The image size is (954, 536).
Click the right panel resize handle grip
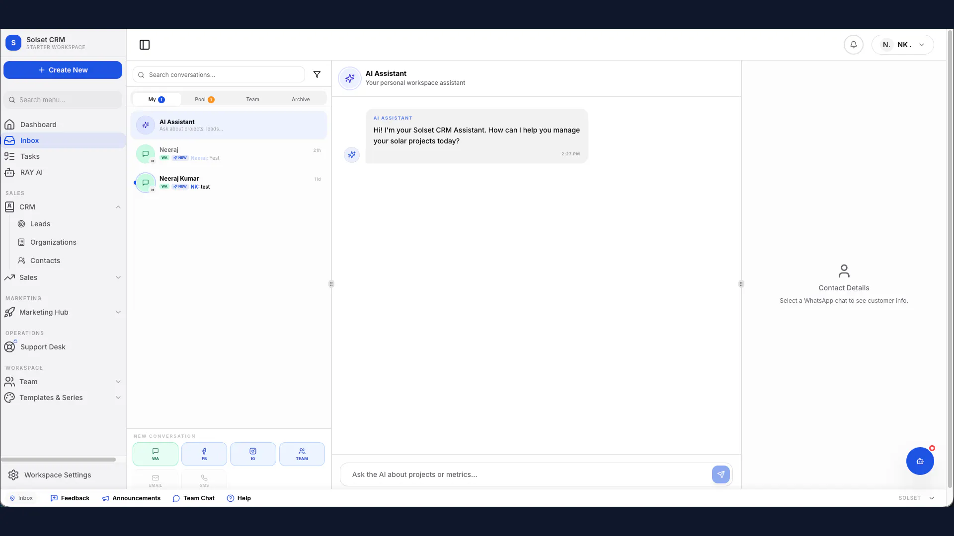(741, 284)
